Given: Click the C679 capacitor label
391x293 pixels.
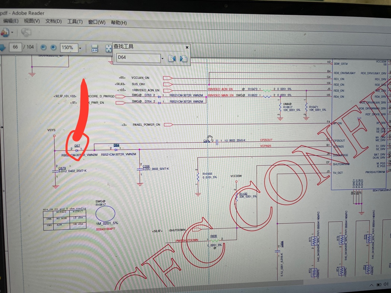Looking at the screenshot, I should [62, 168].
